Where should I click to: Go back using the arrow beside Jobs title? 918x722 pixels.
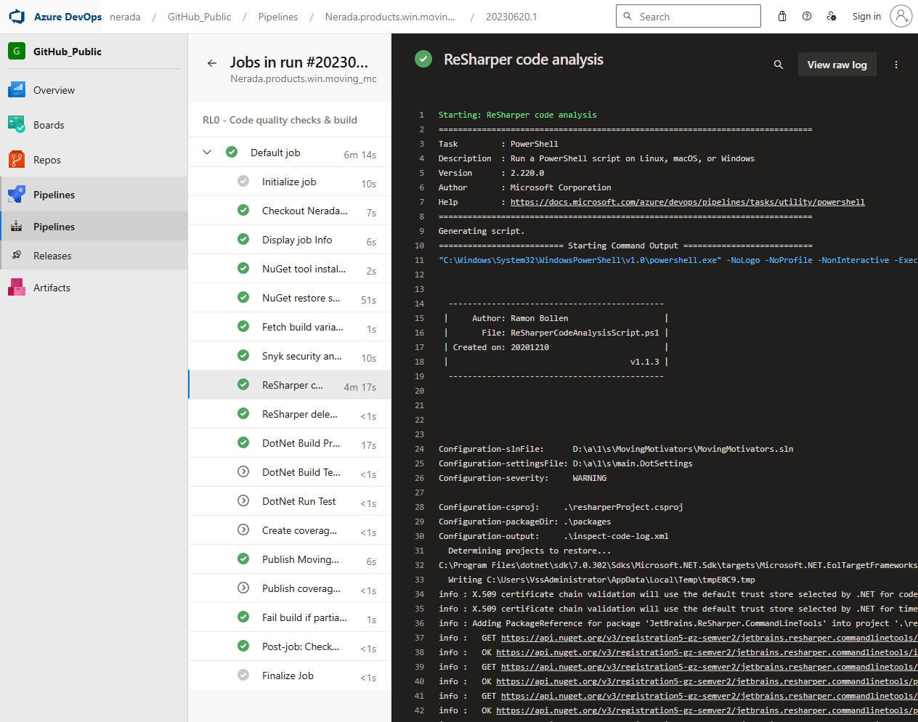(x=212, y=63)
